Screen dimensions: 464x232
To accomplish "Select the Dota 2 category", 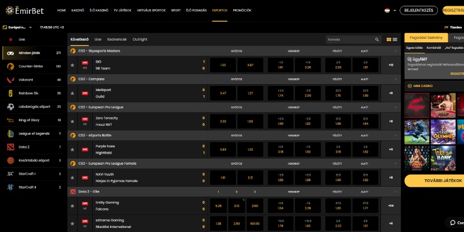I will 33,147.
